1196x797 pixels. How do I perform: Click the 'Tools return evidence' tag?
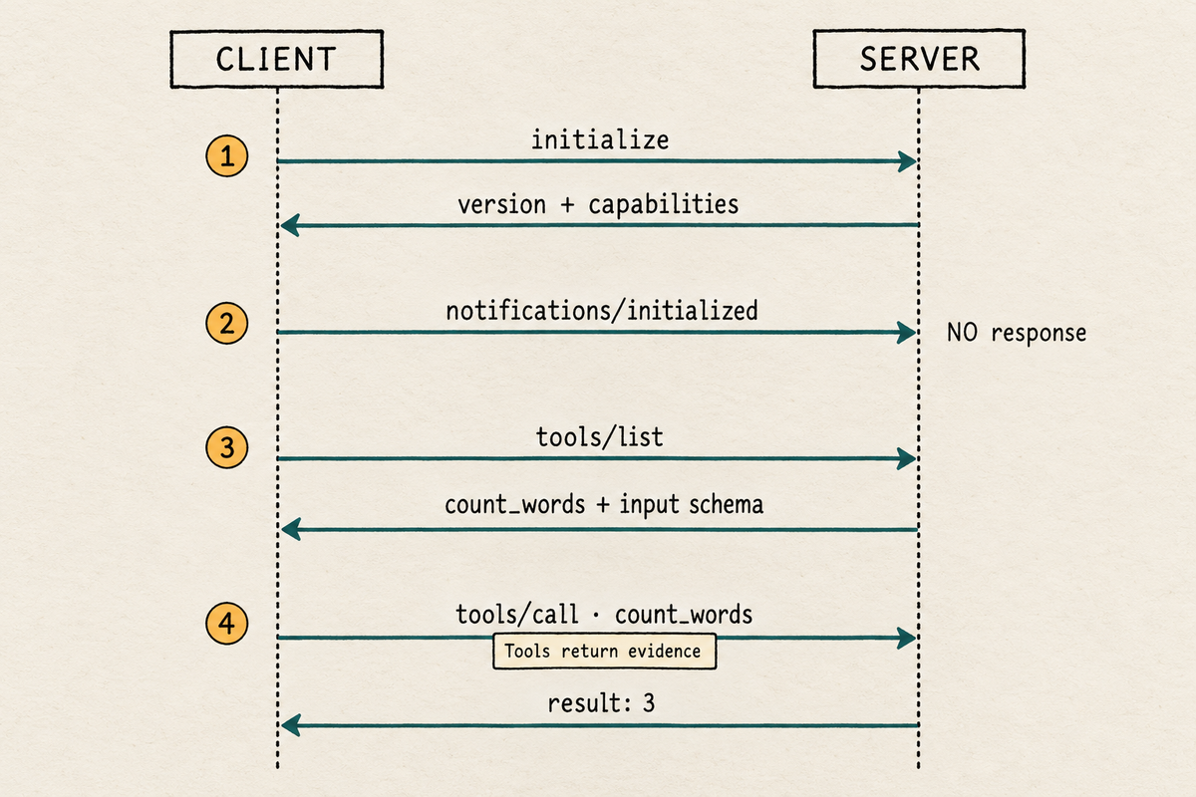coord(604,652)
